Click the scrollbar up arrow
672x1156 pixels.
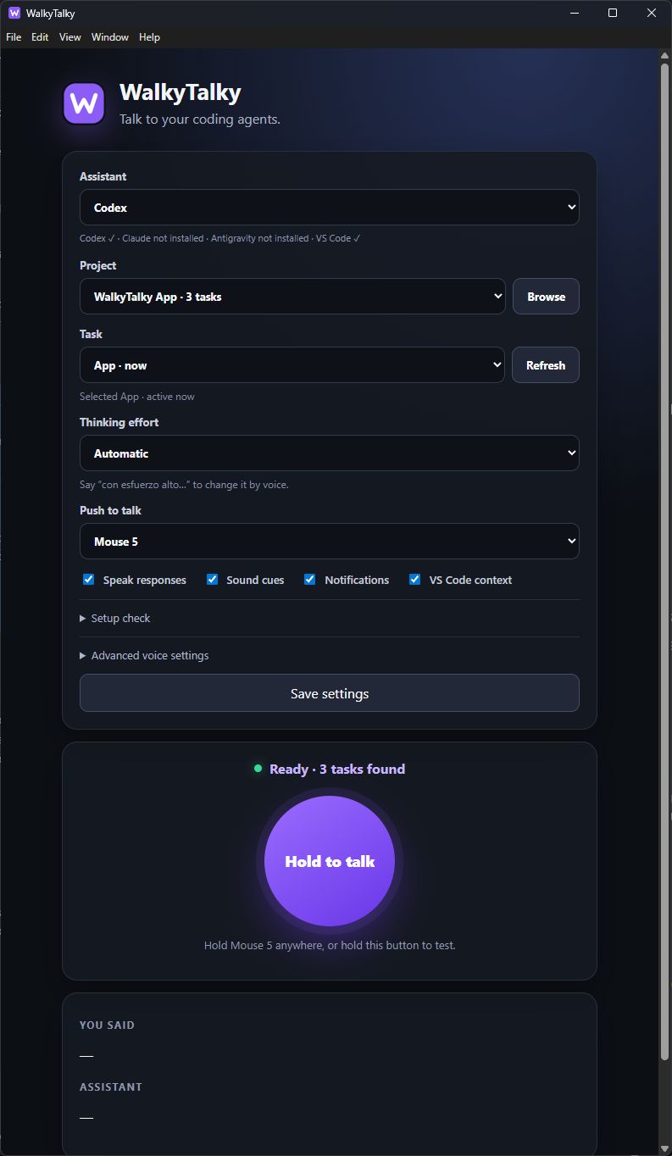click(664, 55)
